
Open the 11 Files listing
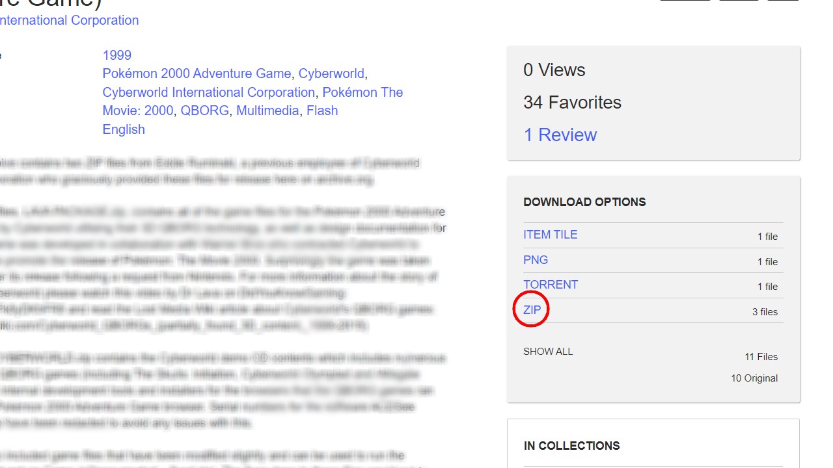click(761, 357)
